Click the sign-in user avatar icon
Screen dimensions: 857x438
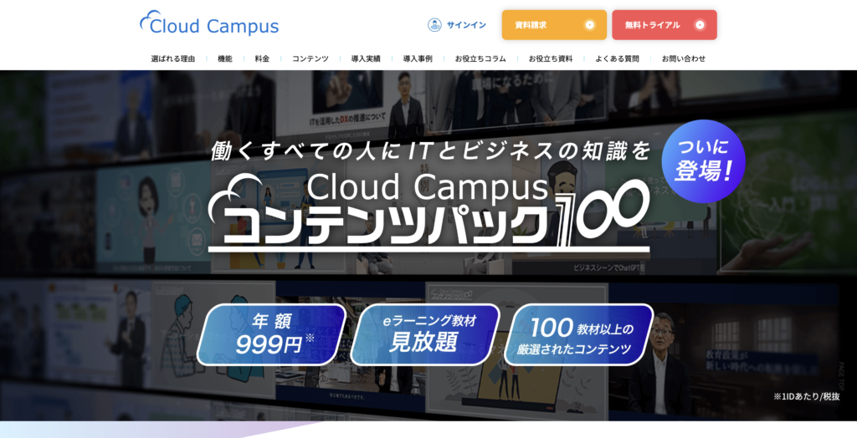(x=434, y=25)
